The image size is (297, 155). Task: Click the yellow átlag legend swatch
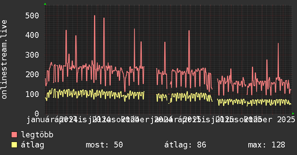(x=14, y=145)
